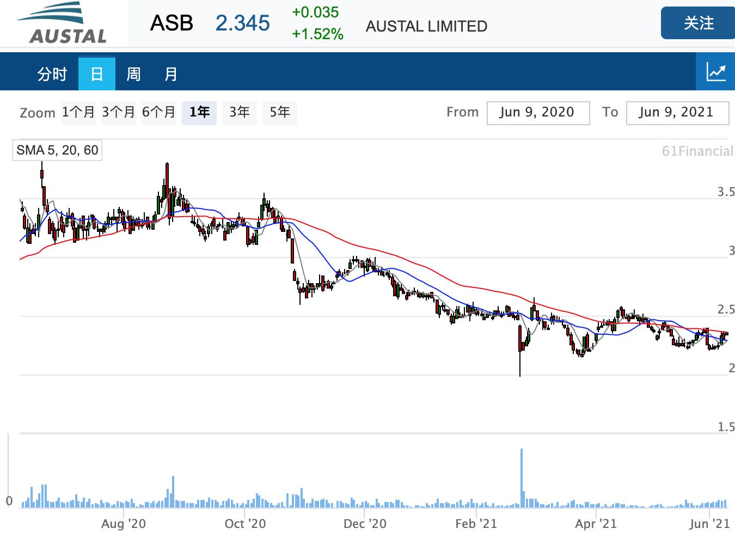The image size is (735, 553).
Task: Switch to the 分时 intraday tab
Action: click(52, 73)
